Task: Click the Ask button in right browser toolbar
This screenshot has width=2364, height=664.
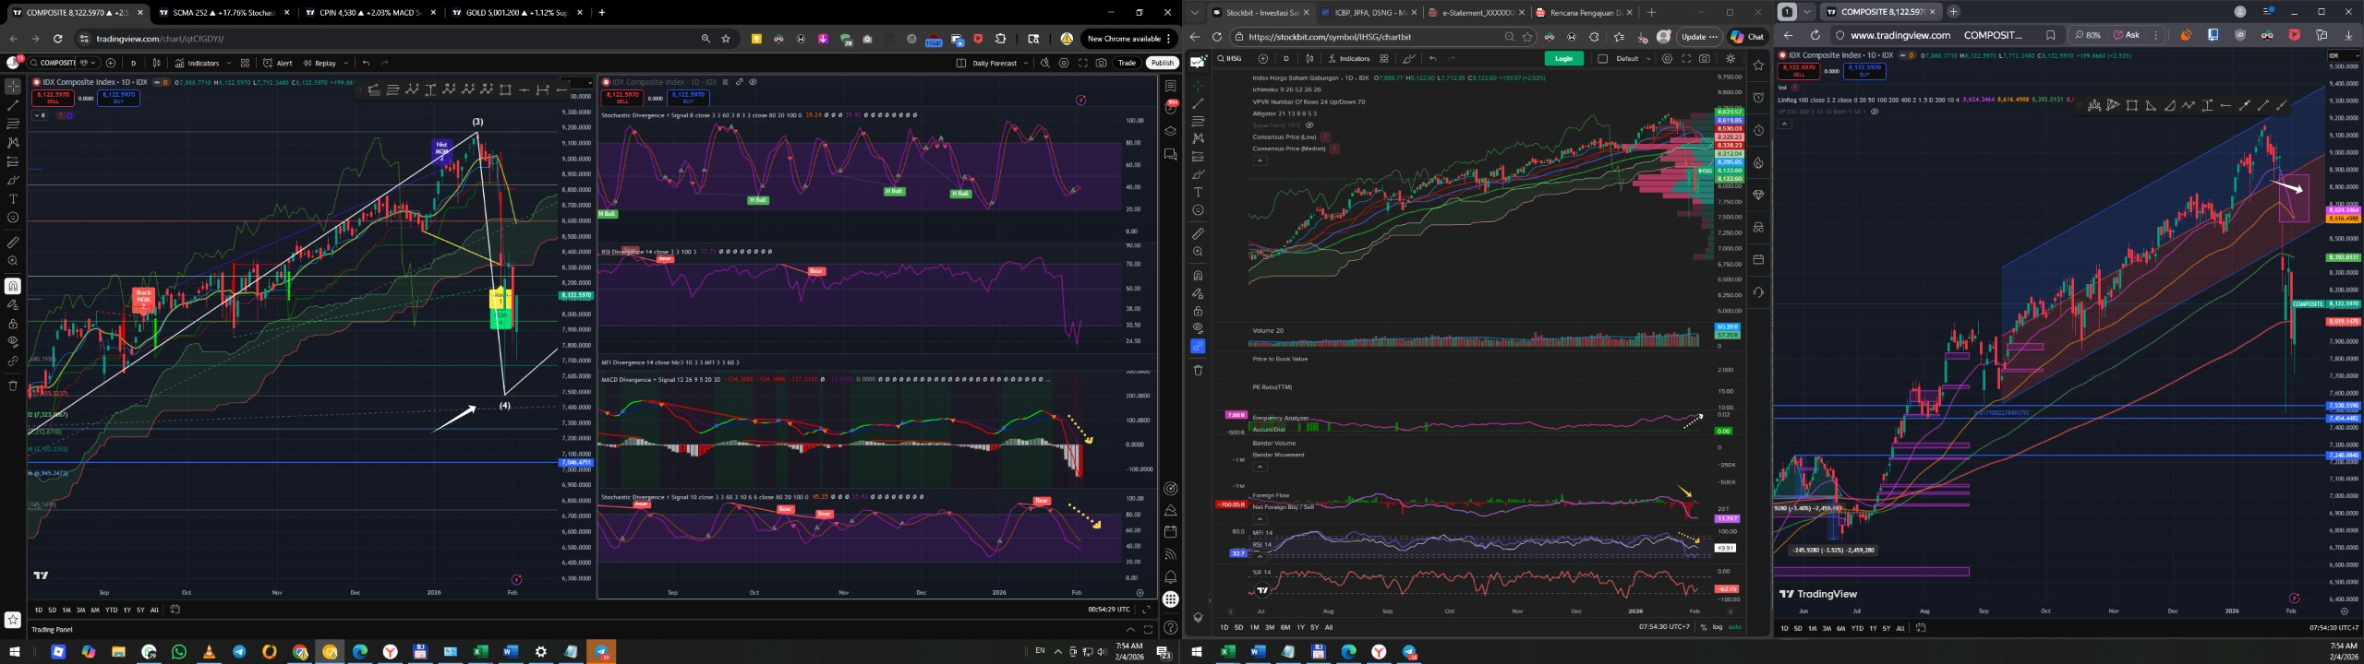Action: [x=2128, y=35]
